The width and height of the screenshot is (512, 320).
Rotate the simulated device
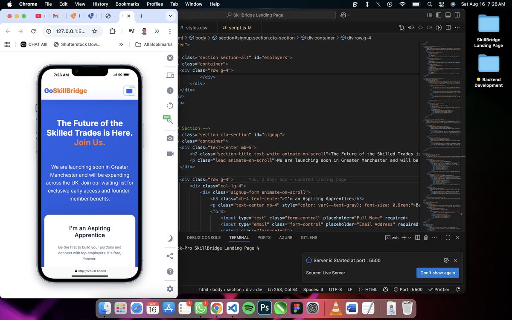click(x=170, y=105)
